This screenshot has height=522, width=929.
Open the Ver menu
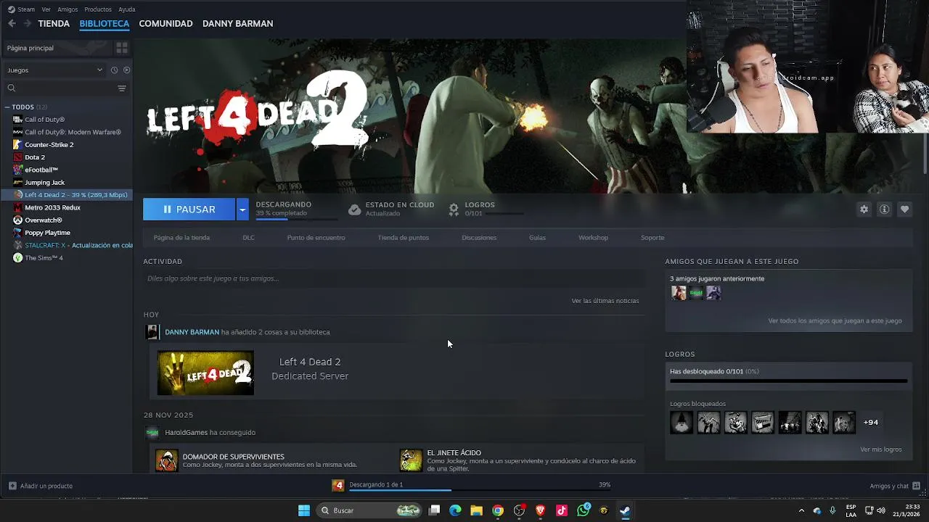[x=46, y=9]
